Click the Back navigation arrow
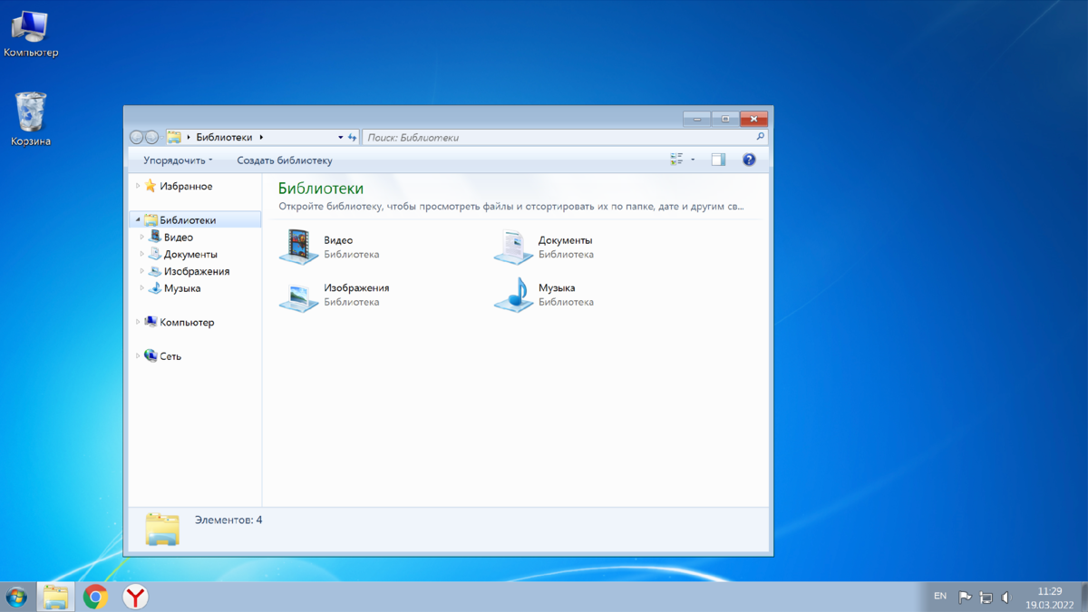The image size is (1088, 612). pos(137,137)
